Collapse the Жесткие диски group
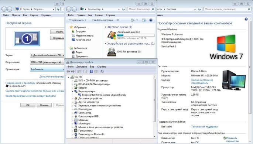The image size is (253, 144). [x=106, y=27]
